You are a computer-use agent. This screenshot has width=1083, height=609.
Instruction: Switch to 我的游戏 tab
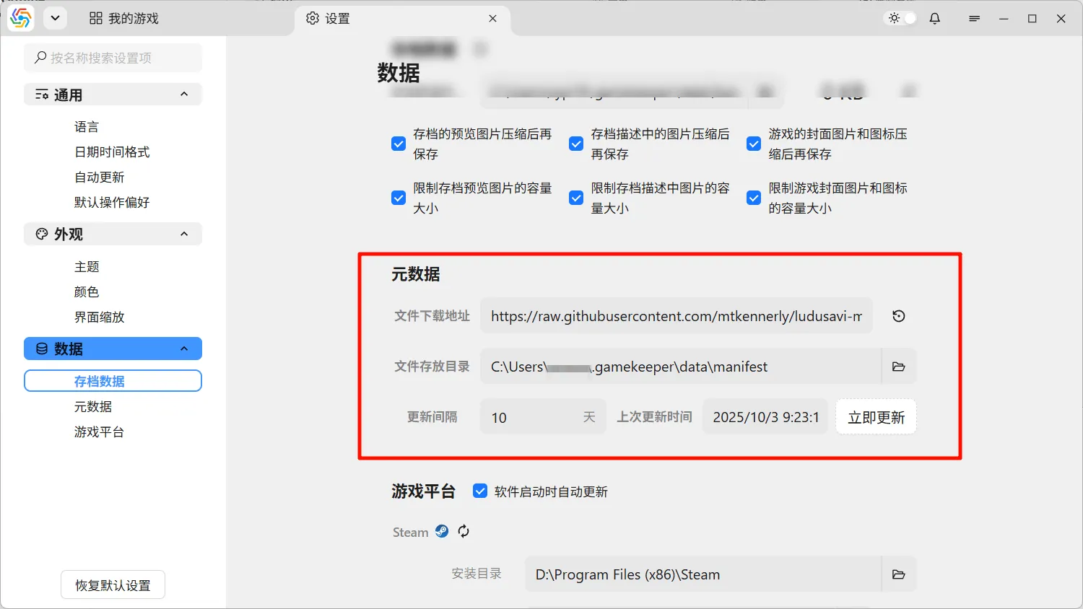click(124, 19)
